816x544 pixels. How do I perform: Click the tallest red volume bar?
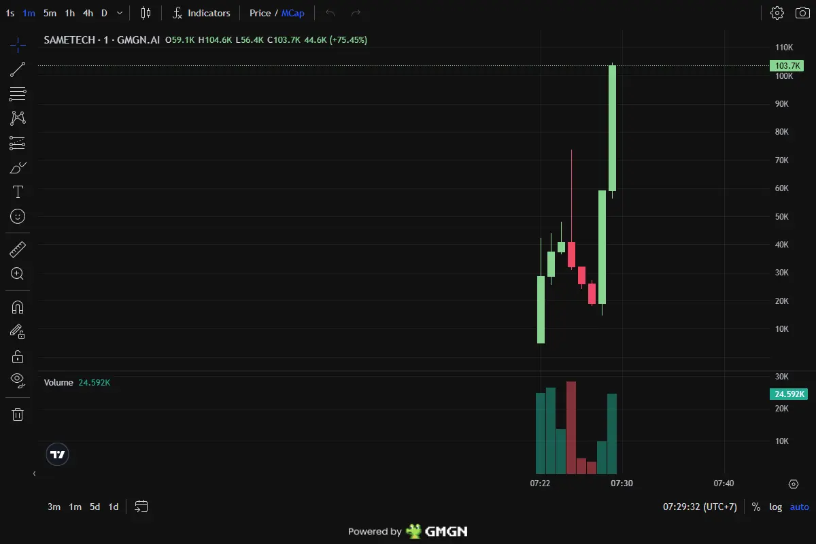click(x=571, y=428)
